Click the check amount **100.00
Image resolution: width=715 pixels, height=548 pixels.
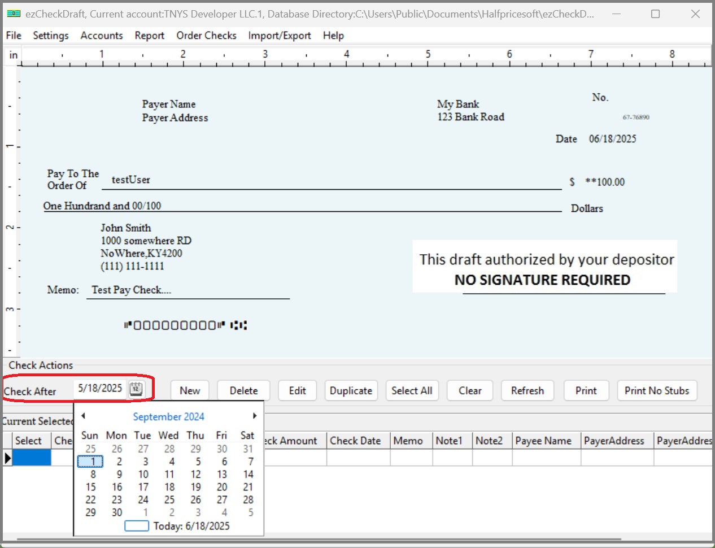pos(605,182)
